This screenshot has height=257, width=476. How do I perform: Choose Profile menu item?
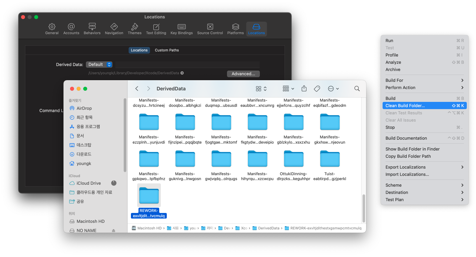425,55
